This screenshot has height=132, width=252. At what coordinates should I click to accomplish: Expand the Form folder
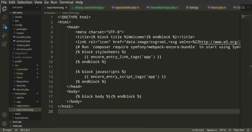point(19,78)
